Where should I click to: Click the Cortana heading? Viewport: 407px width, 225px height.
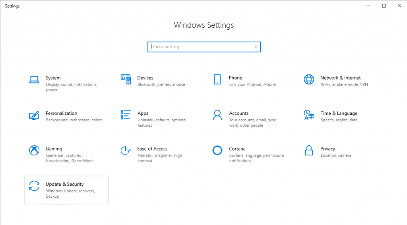[237, 149]
